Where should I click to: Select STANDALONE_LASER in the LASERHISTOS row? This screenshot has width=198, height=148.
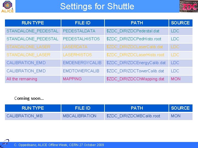pos(28,55)
